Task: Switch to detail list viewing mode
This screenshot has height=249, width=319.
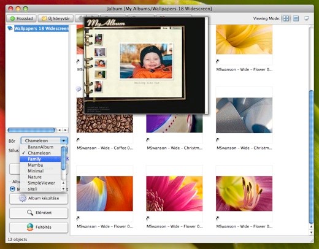Action: point(296,18)
